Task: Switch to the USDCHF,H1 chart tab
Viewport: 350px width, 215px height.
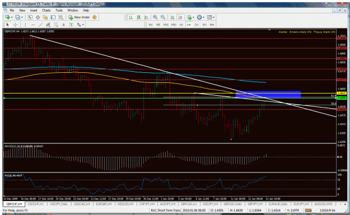Action: coord(36,204)
